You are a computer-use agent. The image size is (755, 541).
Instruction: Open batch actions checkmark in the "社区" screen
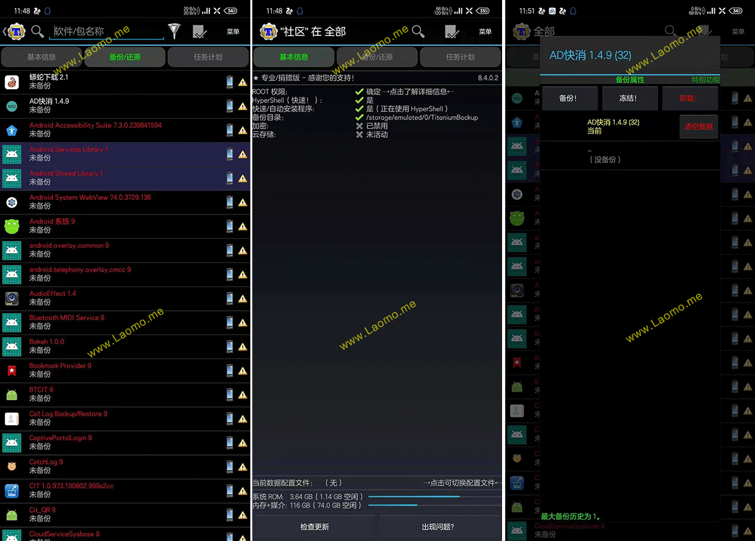pyautogui.click(x=452, y=31)
